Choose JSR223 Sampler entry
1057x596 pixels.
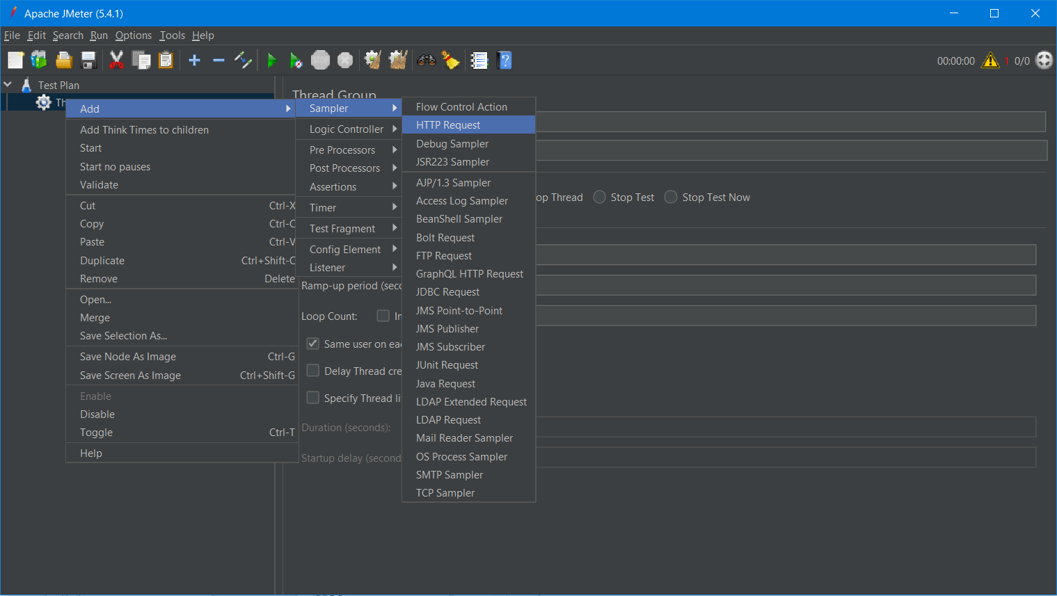click(469, 162)
